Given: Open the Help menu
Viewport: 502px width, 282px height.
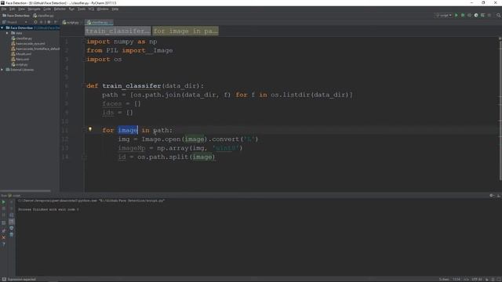Looking at the screenshot, I should [x=115, y=9].
